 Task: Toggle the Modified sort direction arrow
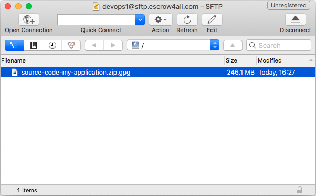311,60
